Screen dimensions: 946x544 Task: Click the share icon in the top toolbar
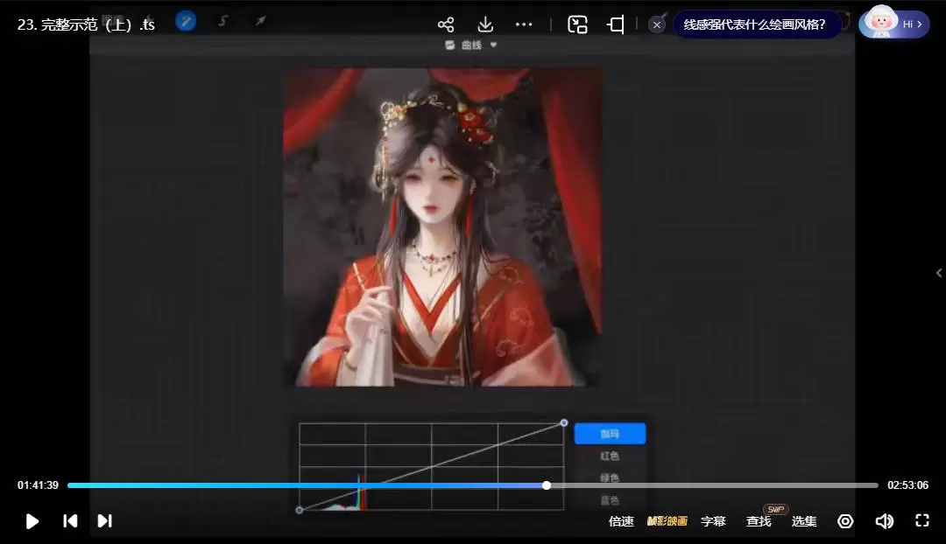tap(446, 24)
